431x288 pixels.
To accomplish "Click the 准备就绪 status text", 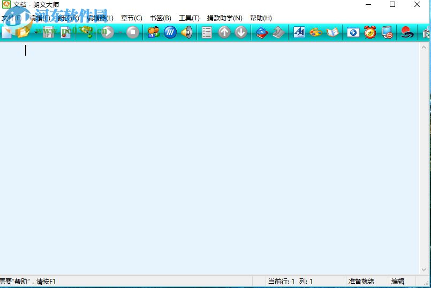I will point(361,282).
